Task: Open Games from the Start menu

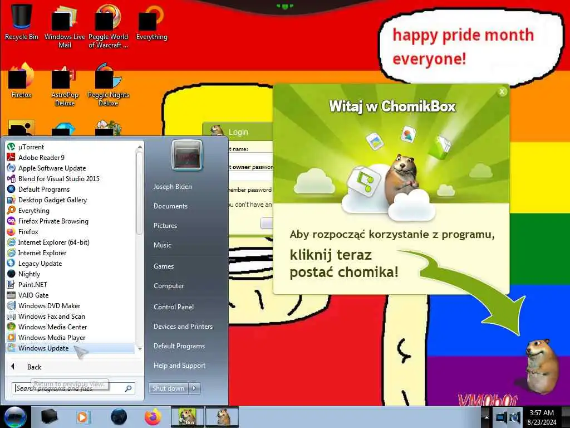Action: coord(164,266)
